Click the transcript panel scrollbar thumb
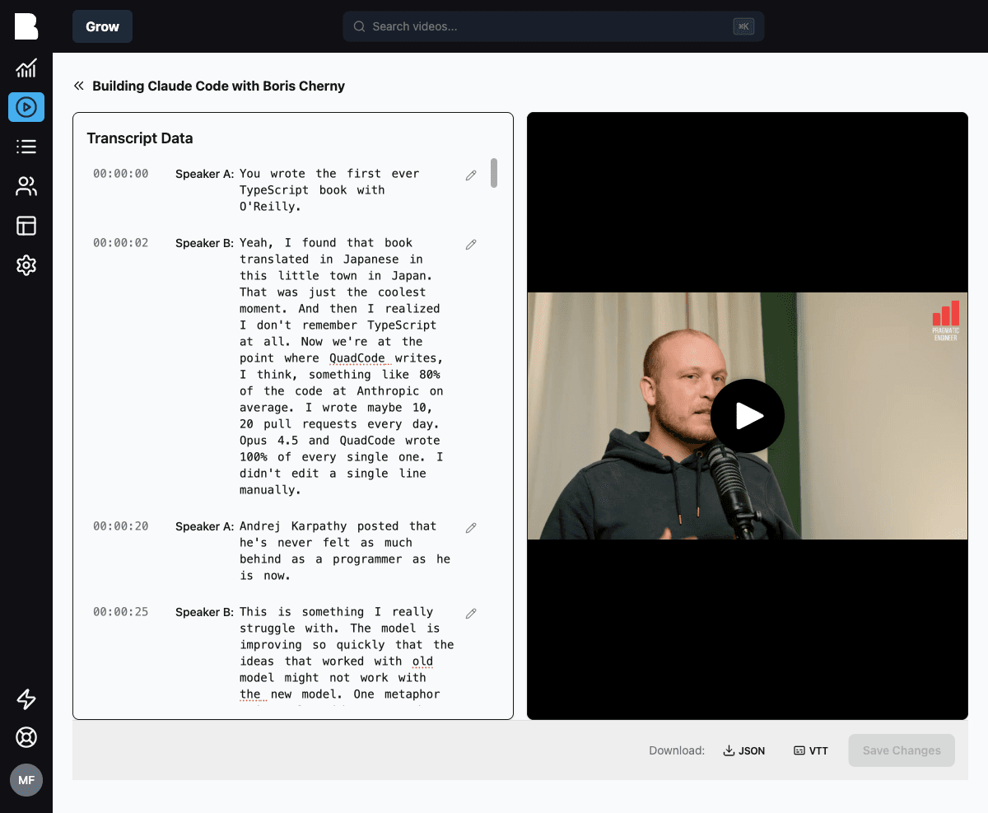Image resolution: width=988 pixels, height=813 pixels. point(494,173)
